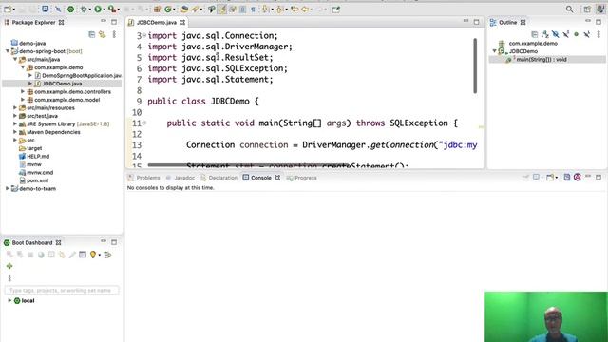Click the green plus icon in Boot Dashboard

pos(9,266)
